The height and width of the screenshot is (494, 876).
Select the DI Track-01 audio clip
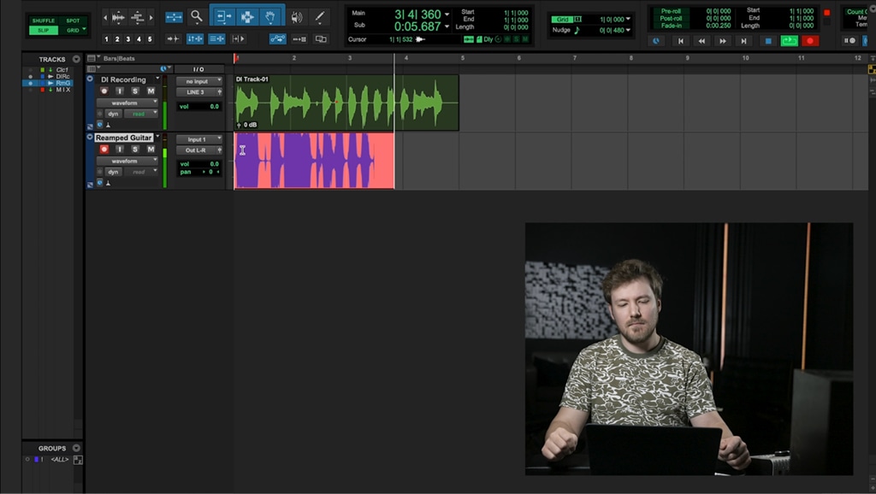click(x=346, y=103)
